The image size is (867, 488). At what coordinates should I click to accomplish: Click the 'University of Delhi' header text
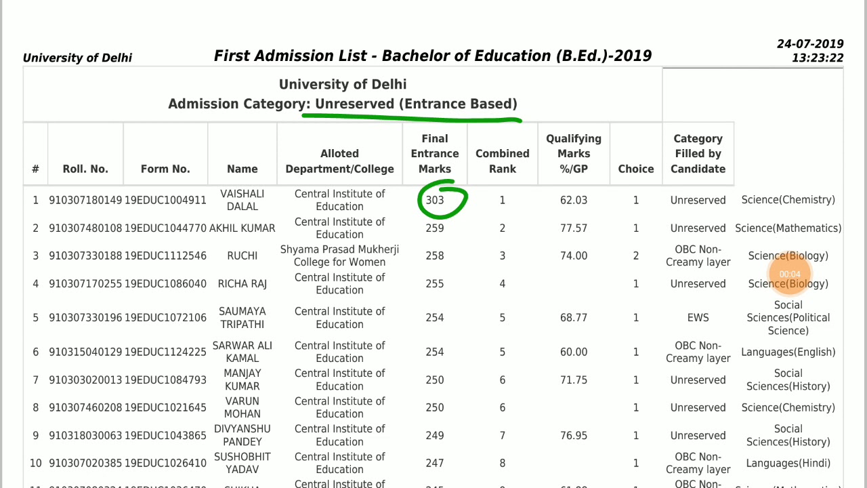[77, 58]
